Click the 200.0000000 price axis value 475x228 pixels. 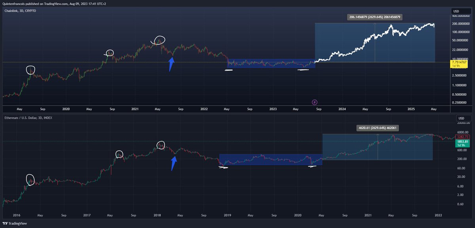461,23
